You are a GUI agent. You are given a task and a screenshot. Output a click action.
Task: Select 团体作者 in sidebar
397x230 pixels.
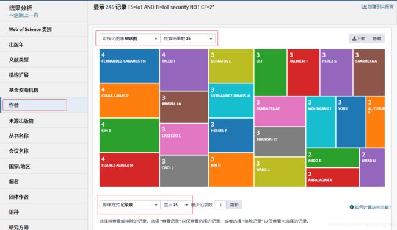point(44,197)
